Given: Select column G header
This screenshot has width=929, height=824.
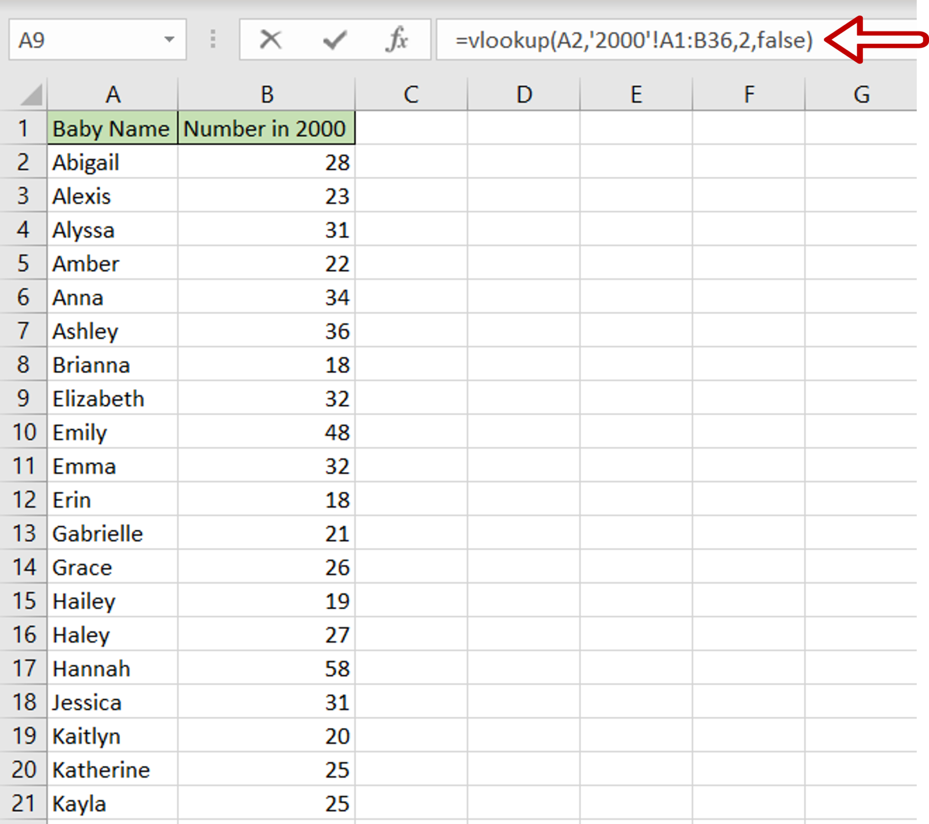Looking at the screenshot, I should click(x=861, y=94).
